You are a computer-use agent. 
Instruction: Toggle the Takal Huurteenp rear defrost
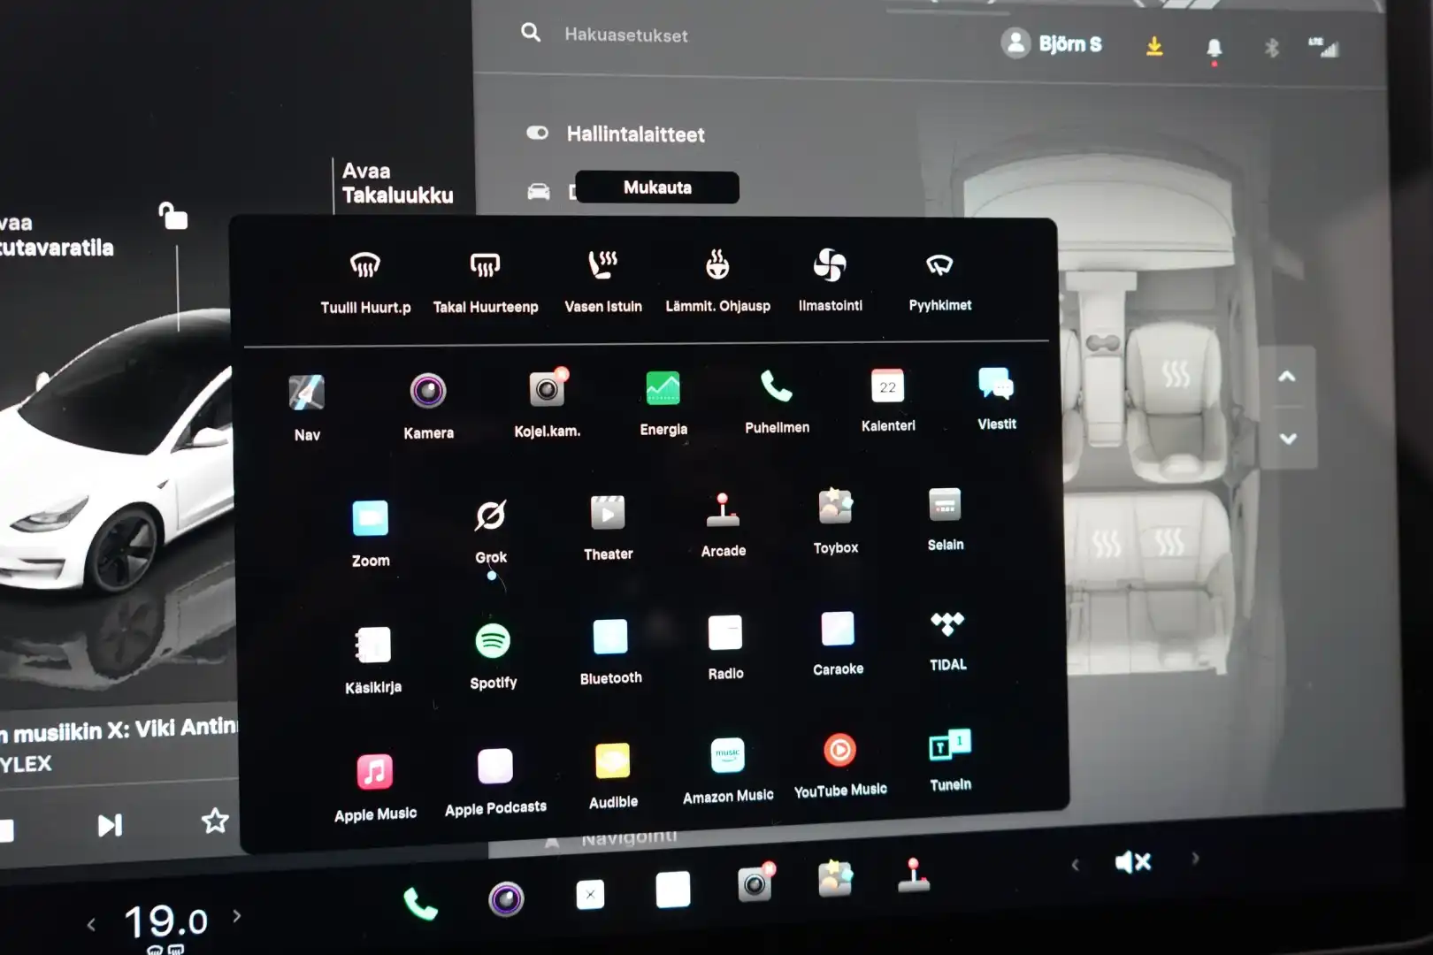pyautogui.click(x=485, y=282)
